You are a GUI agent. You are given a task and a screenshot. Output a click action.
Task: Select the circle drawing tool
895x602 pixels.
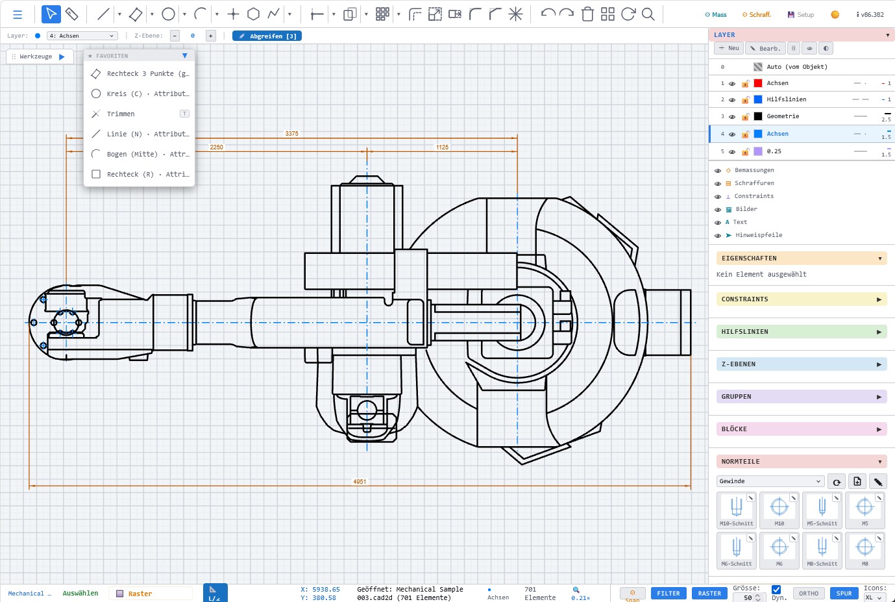(168, 14)
